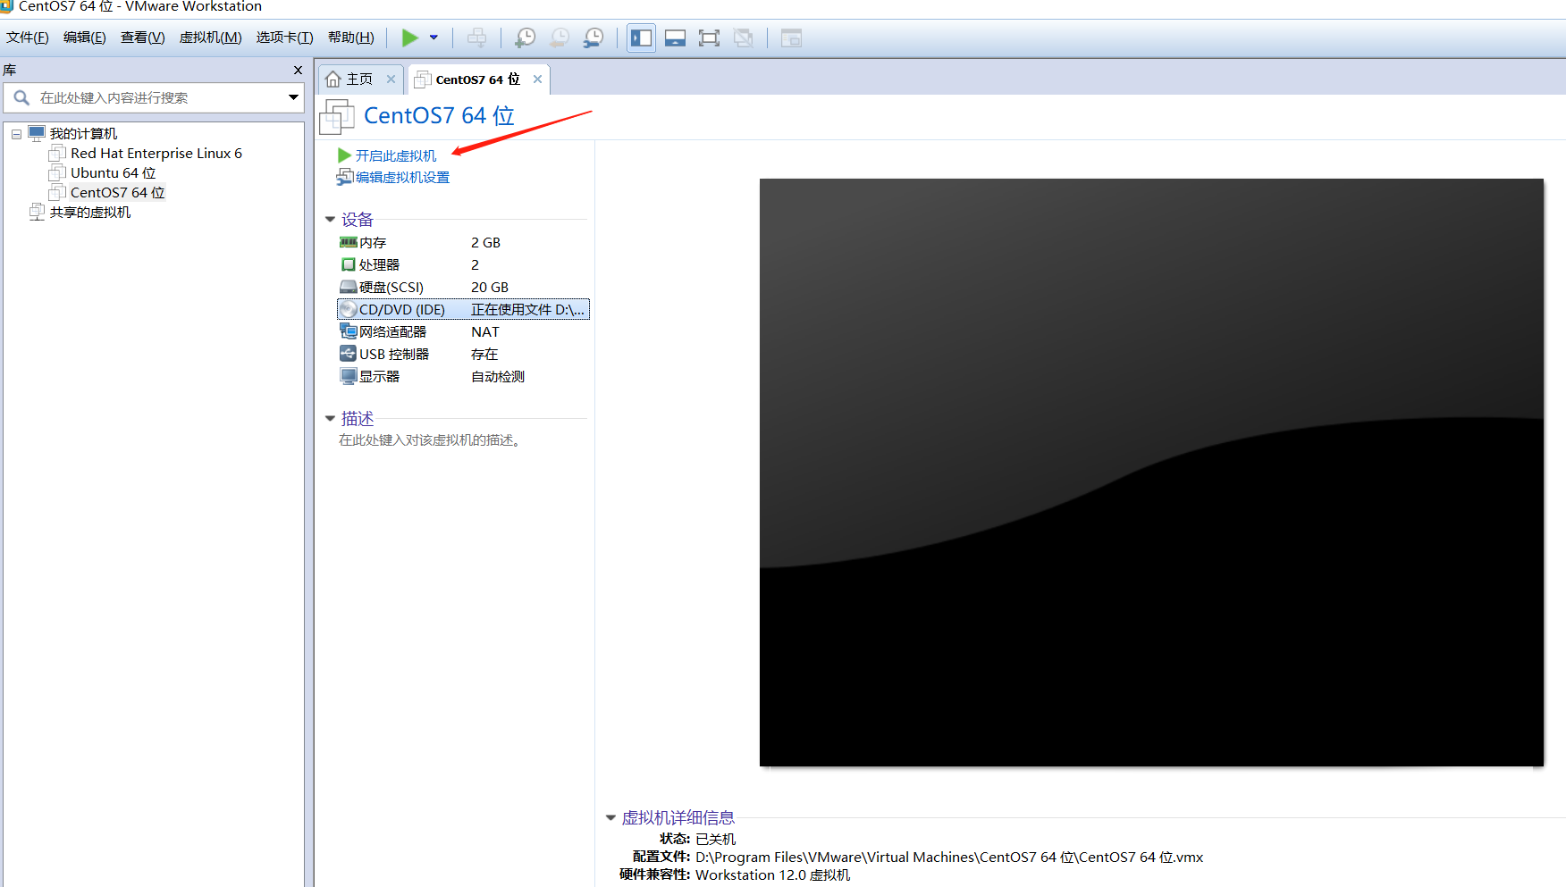Collapse the 虚拟机详细信息 details section
Screen dimensions: 1566x887
click(x=610, y=817)
